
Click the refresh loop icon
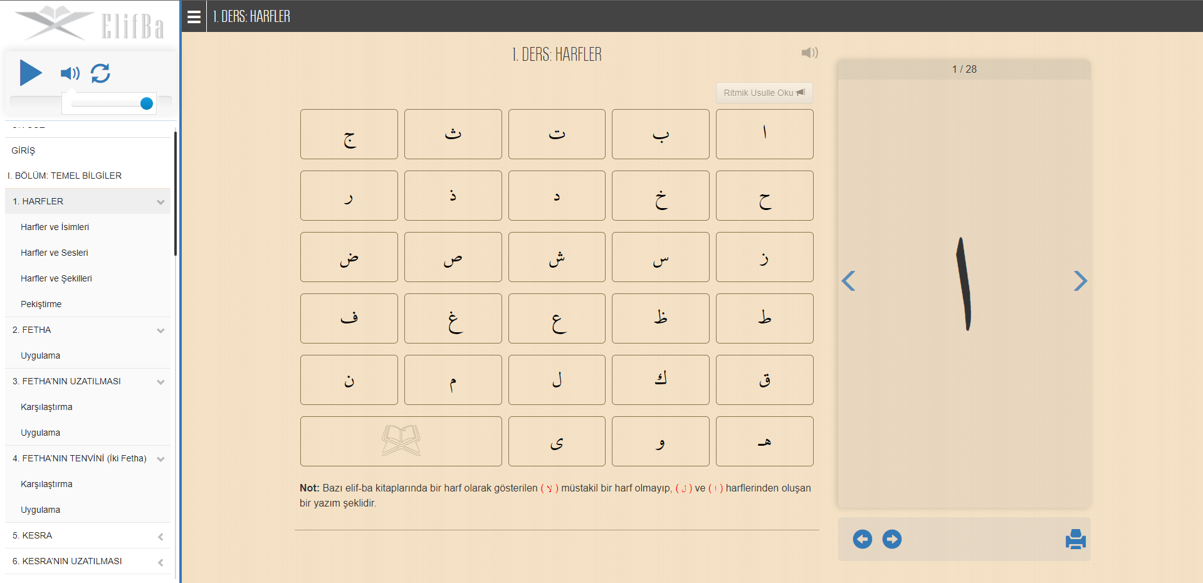point(100,73)
